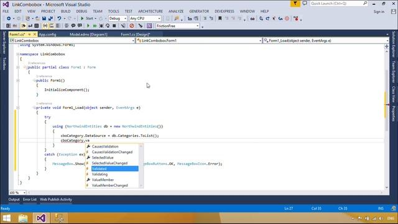Open the DEBUG menu
Screen dimensions: 398x224
81,11
